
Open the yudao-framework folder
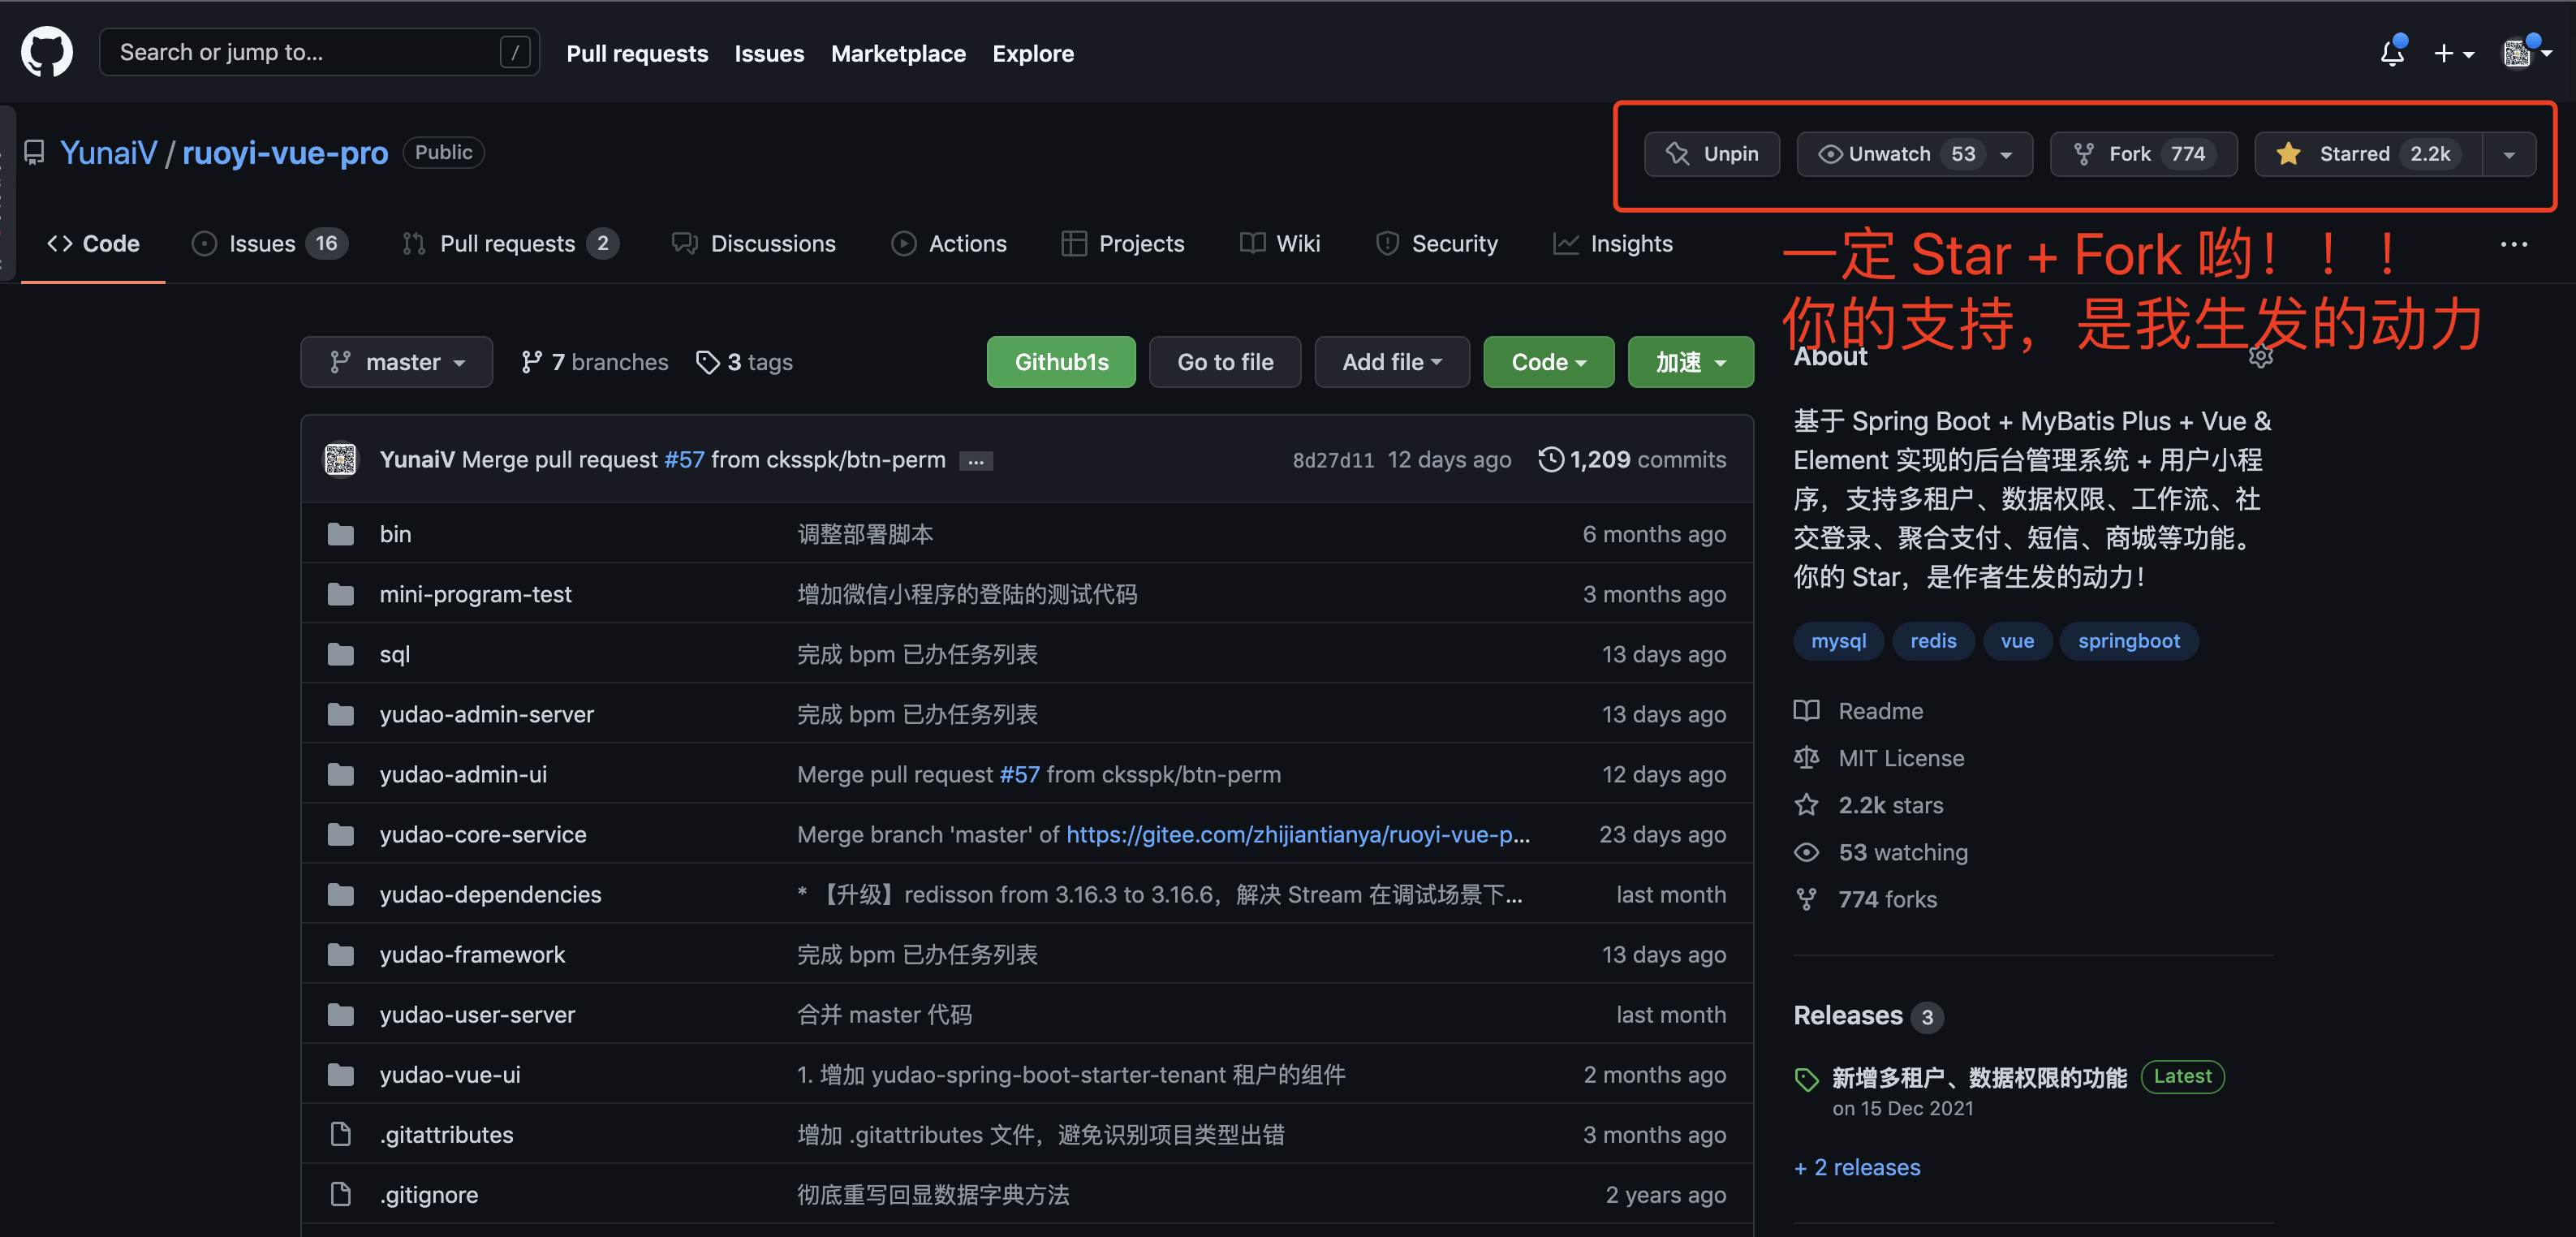(472, 954)
